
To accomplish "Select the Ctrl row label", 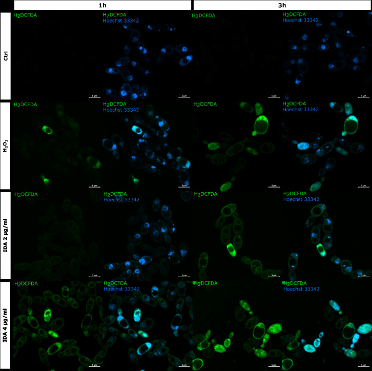I will tap(6, 56).
